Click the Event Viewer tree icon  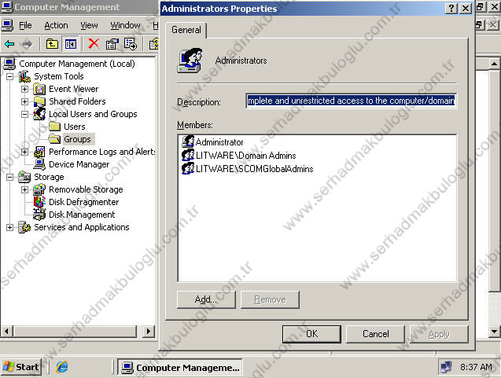[x=39, y=89]
